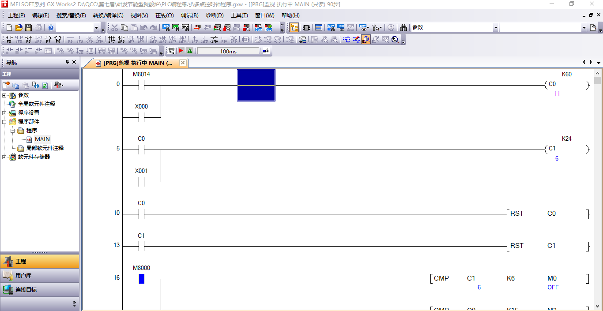Open project with the folder icon
This screenshot has width=603, height=311.
(19, 28)
